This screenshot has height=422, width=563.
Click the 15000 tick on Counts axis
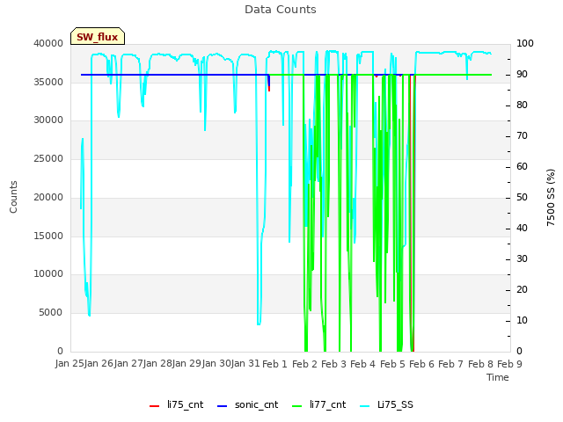coord(48,236)
